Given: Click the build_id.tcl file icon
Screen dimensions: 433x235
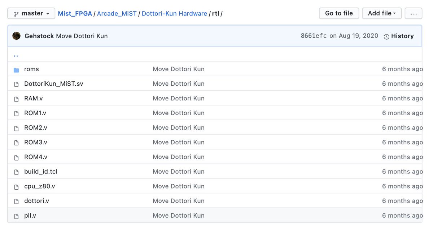Looking at the screenshot, I should (x=16, y=172).
